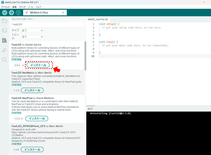Viewport: 211px width, 155px height.
Task: Open the FastLED NeoPixel 1.0.2 version dropdown
Action: point(18,119)
